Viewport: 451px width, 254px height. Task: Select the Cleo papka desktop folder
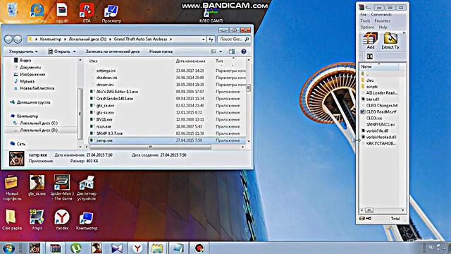[12, 220]
